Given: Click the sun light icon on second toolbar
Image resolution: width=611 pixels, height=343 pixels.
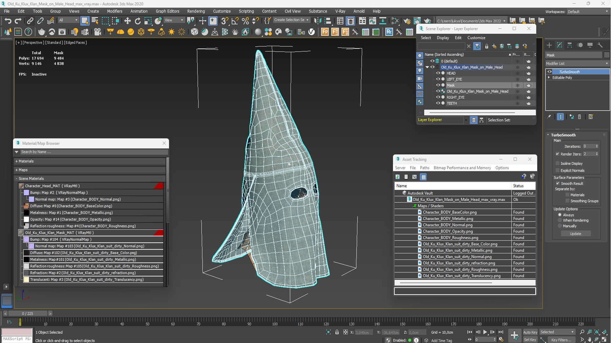Looking at the screenshot, I should point(172,32).
